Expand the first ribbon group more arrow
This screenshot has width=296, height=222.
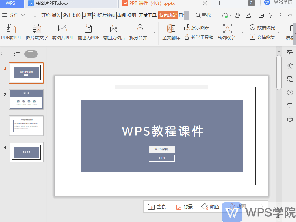point(155,32)
